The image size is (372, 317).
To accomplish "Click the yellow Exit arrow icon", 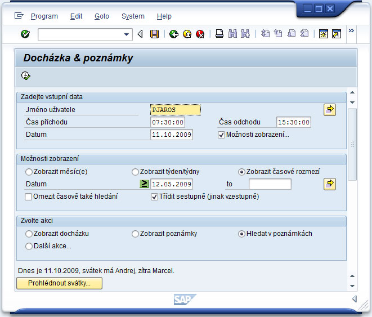I will 187,34.
